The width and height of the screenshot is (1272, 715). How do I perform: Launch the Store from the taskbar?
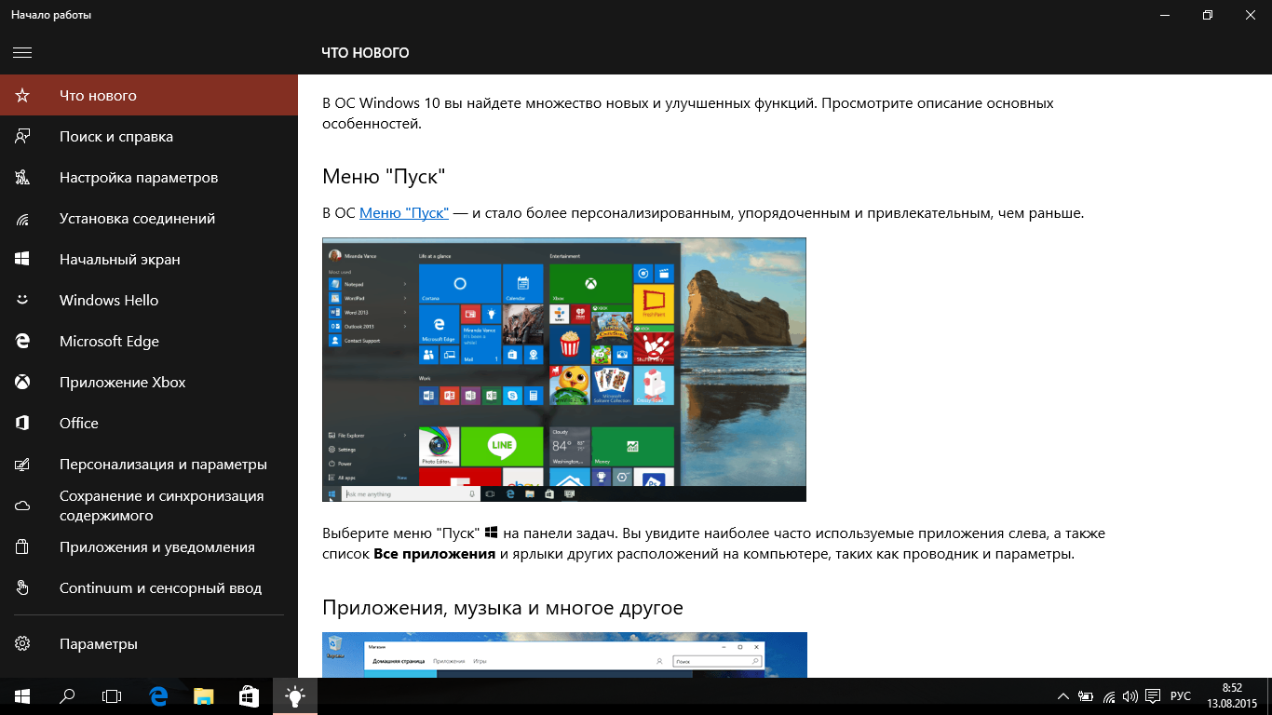click(249, 696)
